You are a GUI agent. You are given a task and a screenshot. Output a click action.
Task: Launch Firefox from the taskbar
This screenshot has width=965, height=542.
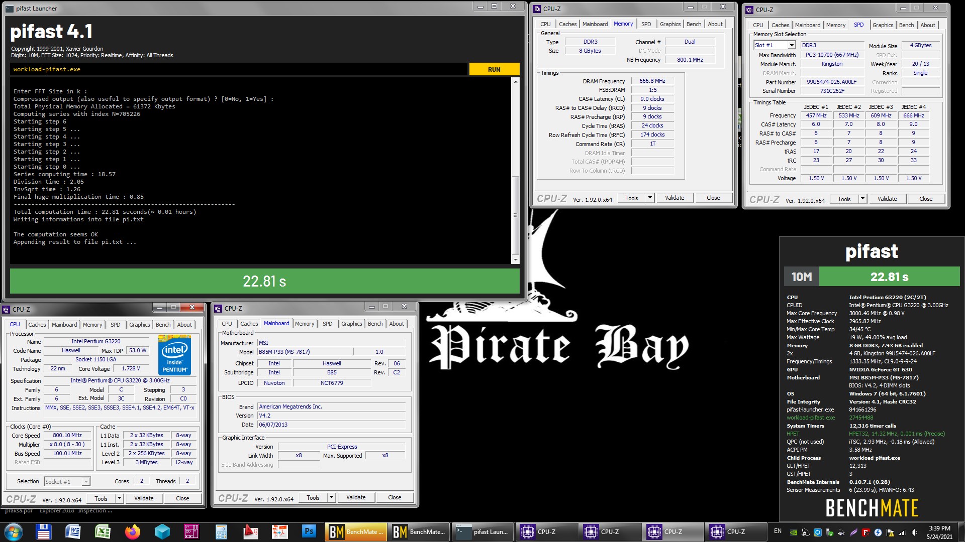point(133,531)
